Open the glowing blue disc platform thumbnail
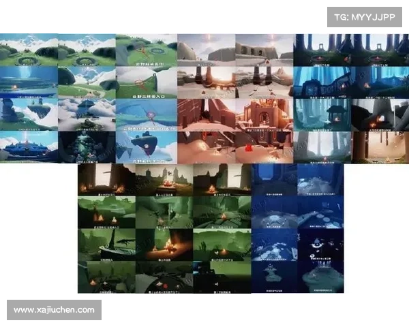Viewport: 409px width, 327px height. point(29,82)
